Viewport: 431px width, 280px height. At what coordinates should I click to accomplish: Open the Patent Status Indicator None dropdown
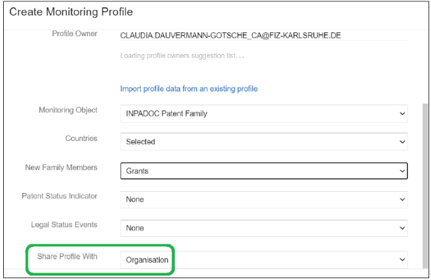tap(264, 199)
